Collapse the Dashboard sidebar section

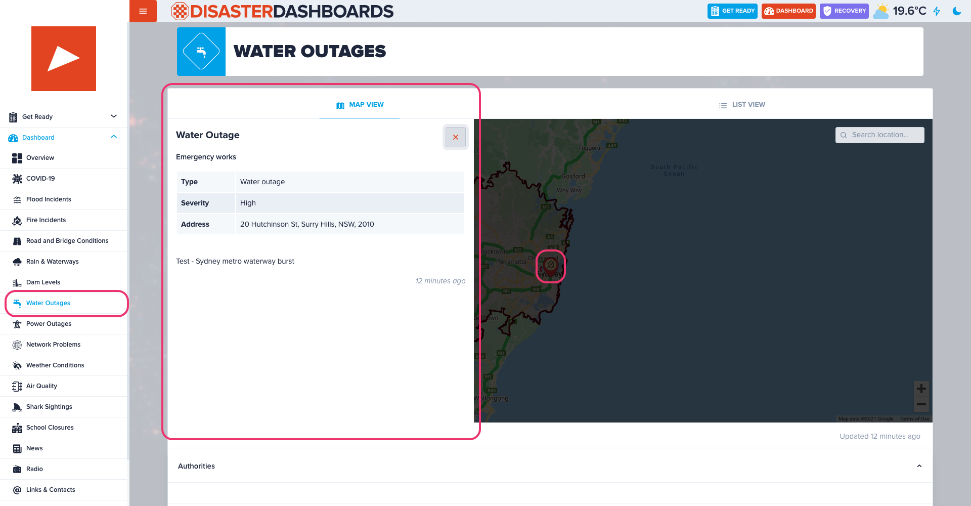coord(114,137)
